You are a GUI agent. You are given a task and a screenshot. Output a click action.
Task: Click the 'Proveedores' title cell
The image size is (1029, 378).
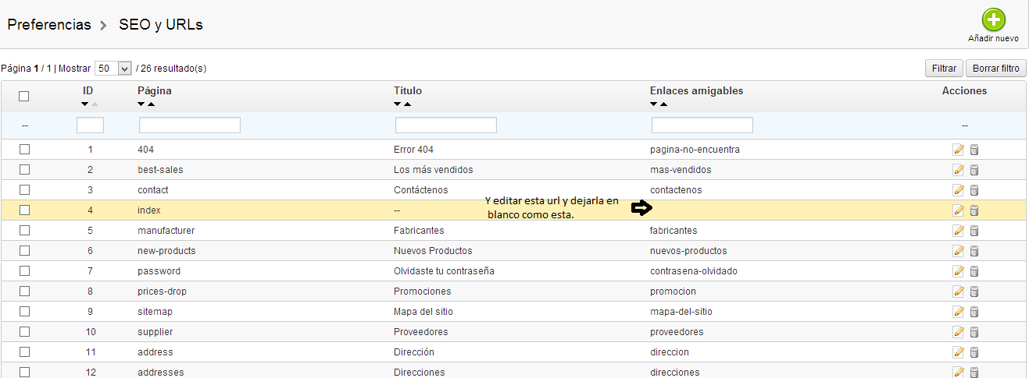coord(423,332)
